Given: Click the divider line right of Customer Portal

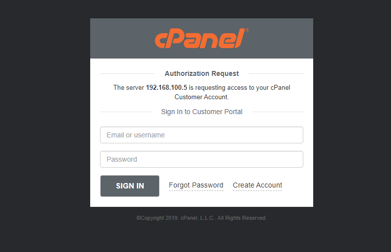Looking at the screenshot, I should click(277, 112).
